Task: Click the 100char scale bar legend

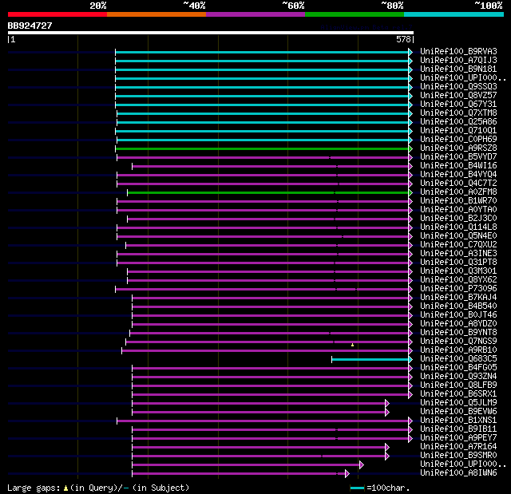Action: [357, 488]
